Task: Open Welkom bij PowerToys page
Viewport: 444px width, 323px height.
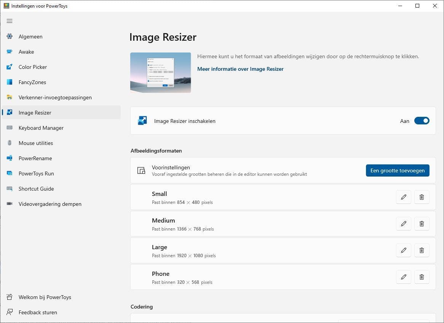Action: (x=45, y=297)
